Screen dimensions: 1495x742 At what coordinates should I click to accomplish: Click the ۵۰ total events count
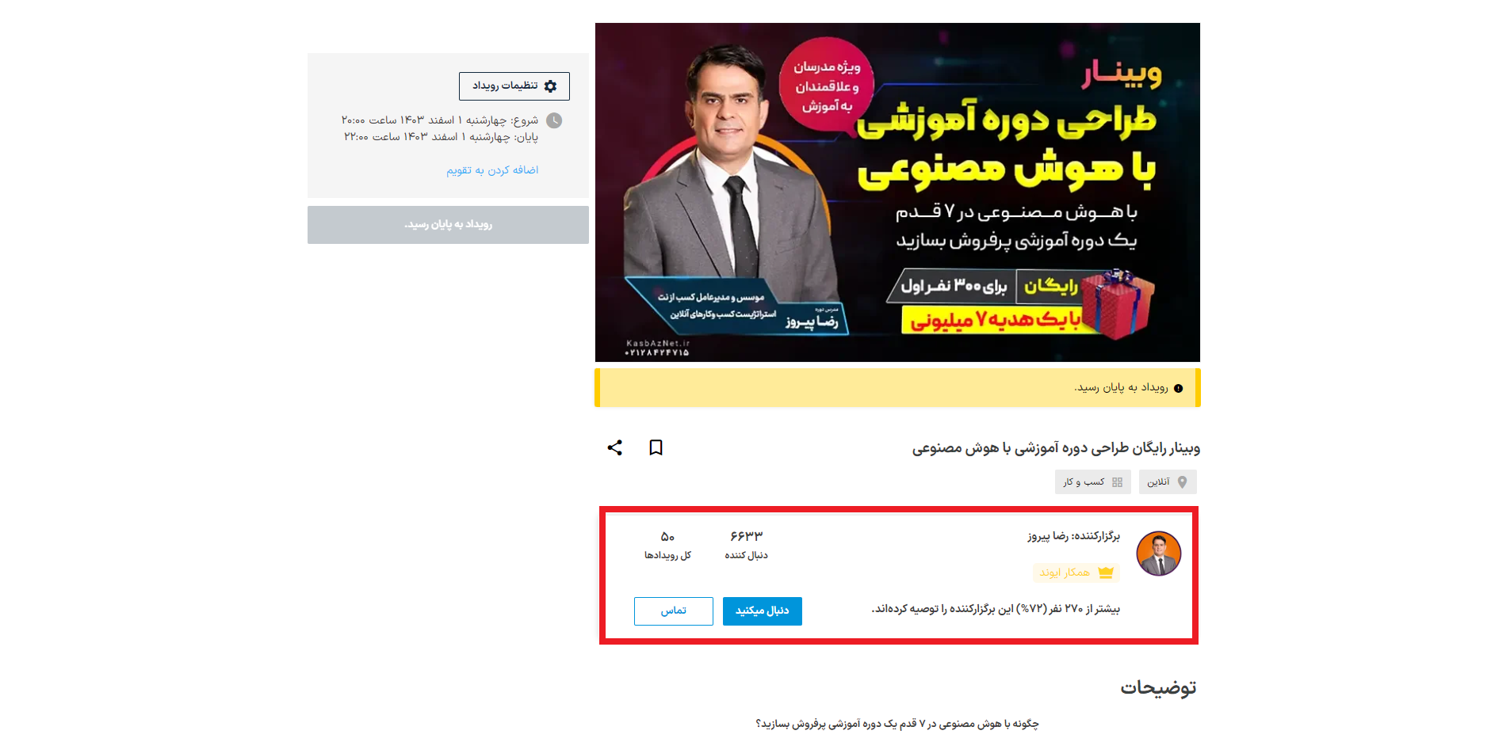coord(667,537)
